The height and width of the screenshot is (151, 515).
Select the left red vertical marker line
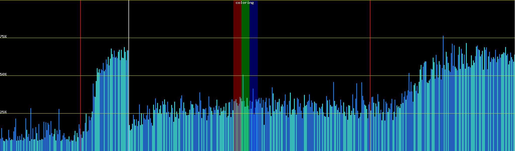[x=80, y=75]
